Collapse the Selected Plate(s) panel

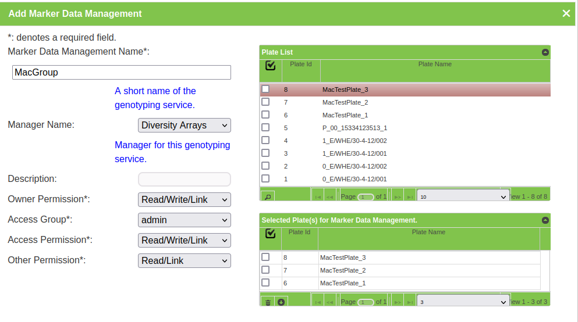click(x=545, y=220)
